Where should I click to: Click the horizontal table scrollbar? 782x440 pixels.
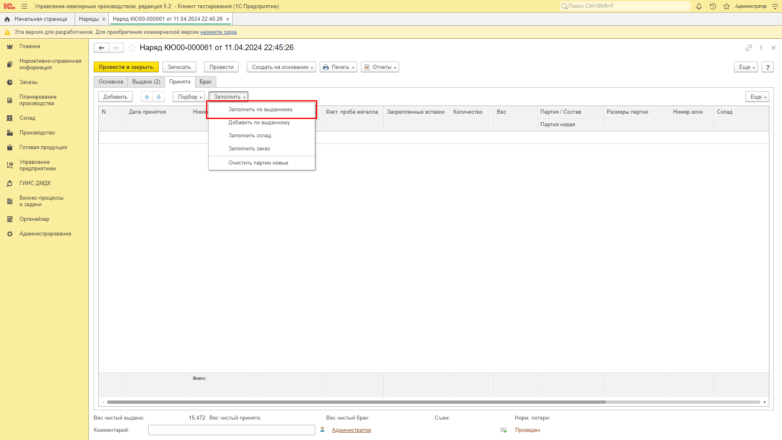click(356, 402)
